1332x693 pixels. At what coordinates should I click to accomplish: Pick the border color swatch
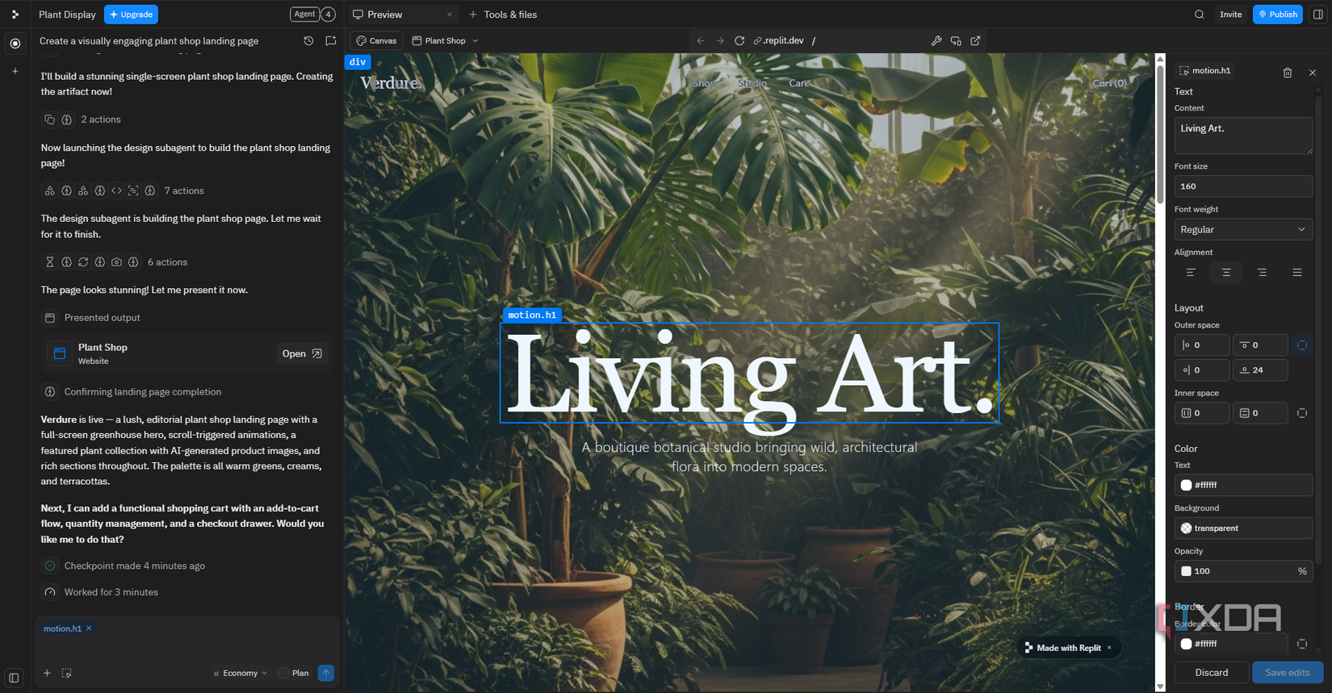pyautogui.click(x=1186, y=644)
